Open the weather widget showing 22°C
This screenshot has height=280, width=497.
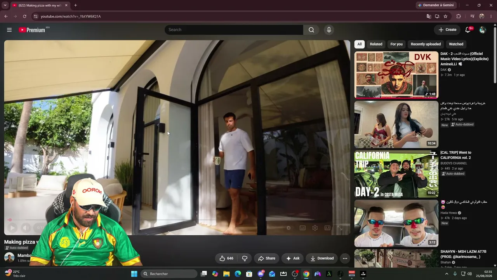(15, 274)
